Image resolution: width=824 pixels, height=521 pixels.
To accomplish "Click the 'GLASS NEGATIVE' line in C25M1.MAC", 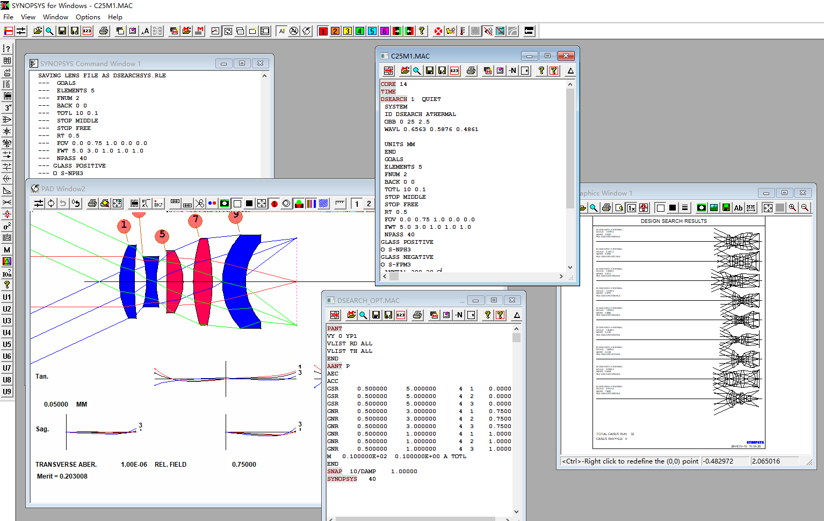I will click(x=407, y=257).
